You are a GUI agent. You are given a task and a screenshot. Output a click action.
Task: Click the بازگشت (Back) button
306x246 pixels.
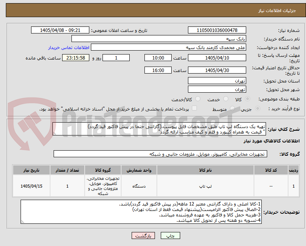pyautogui.click(x=143, y=235)
